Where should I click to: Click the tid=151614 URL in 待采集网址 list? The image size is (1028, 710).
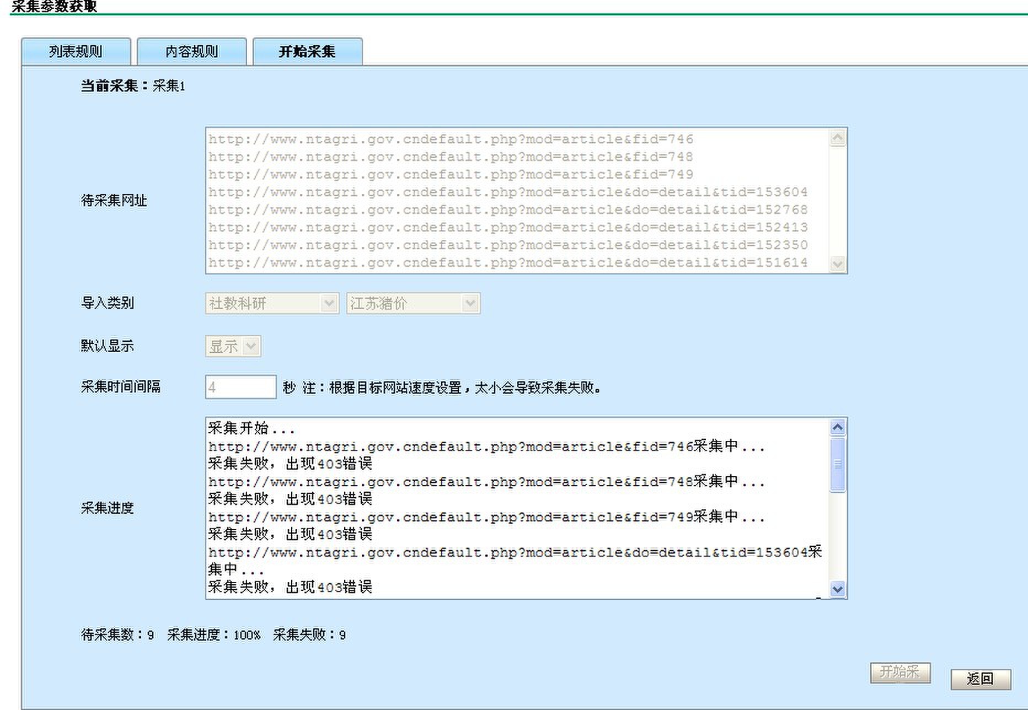[507, 263]
